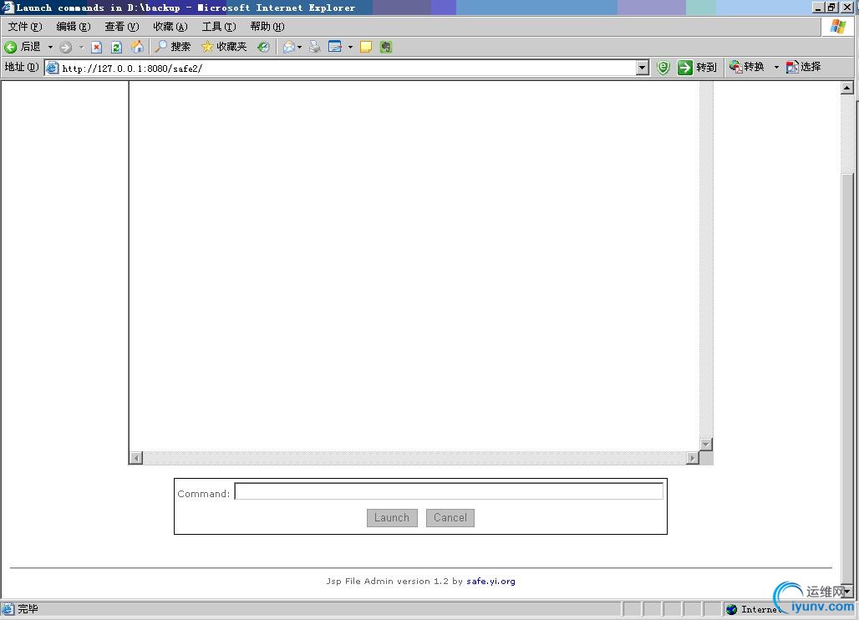859x620 pixels.
Task: Click the yellow Discuss note icon
Action: [x=366, y=47]
